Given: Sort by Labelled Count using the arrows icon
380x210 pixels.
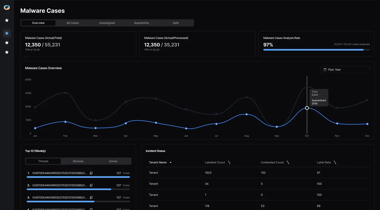Looking at the screenshot, I should click(x=229, y=162).
